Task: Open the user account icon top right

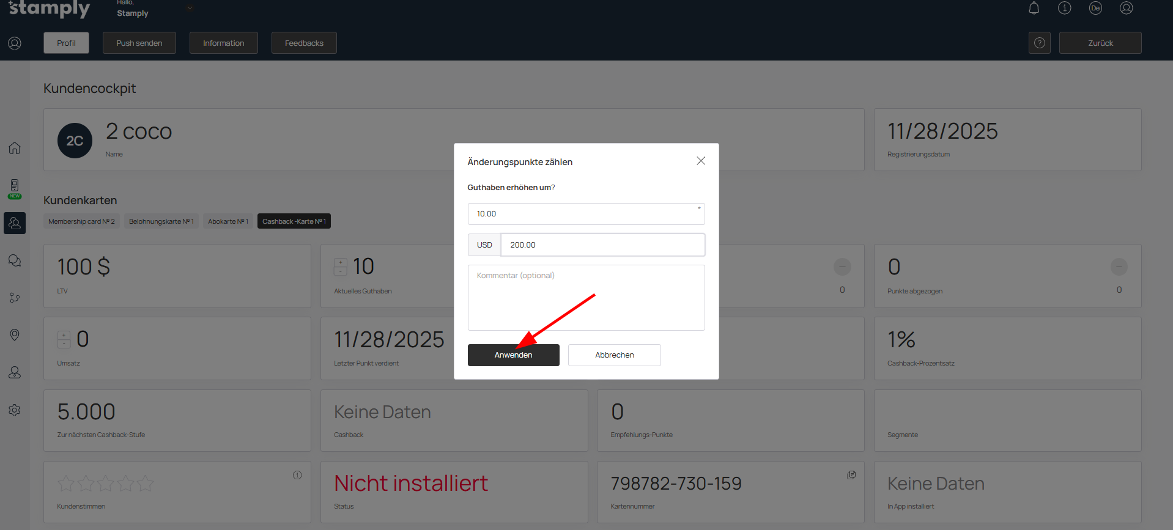Action: point(1126,8)
